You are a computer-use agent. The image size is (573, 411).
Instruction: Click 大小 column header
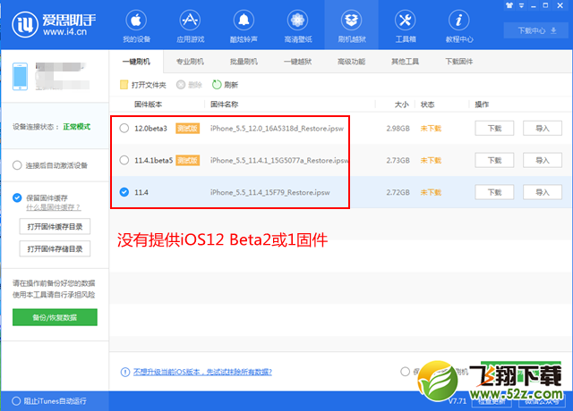click(x=402, y=105)
